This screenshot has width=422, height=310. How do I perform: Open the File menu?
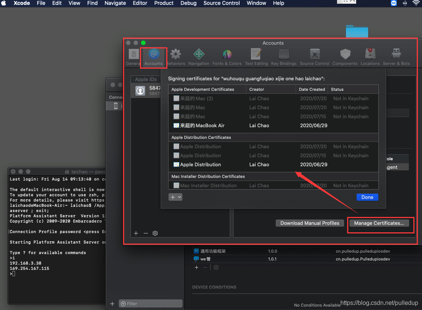click(41, 3)
